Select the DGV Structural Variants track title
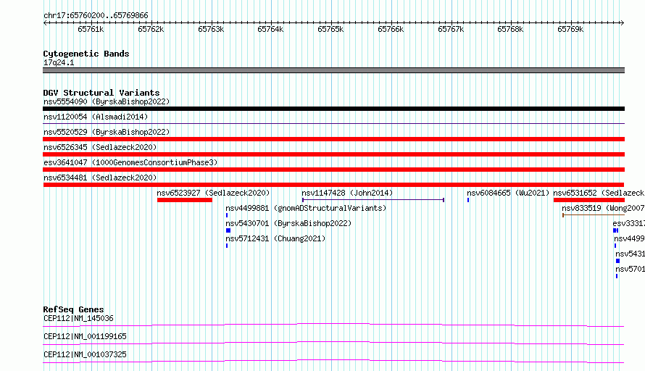645x371 pixels. coord(101,93)
